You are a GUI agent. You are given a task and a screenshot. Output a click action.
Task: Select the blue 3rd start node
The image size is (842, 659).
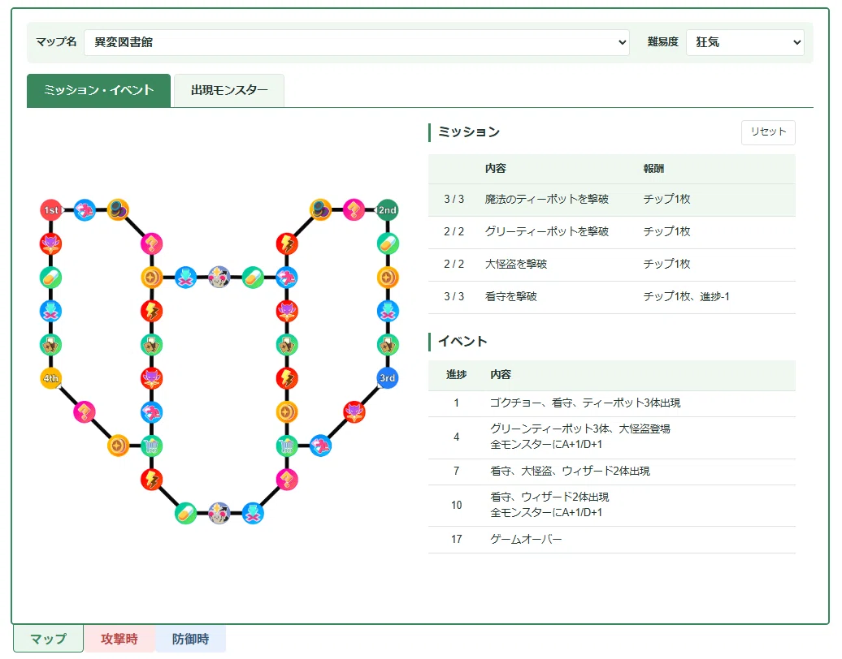click(x=387, y=378)
